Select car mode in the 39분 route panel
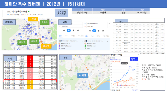 (64, 31)
